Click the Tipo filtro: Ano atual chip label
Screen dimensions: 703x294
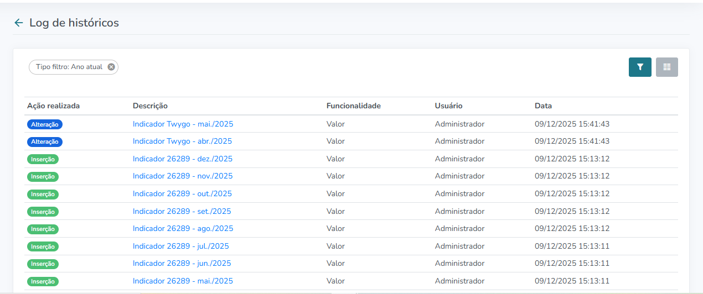69,67
